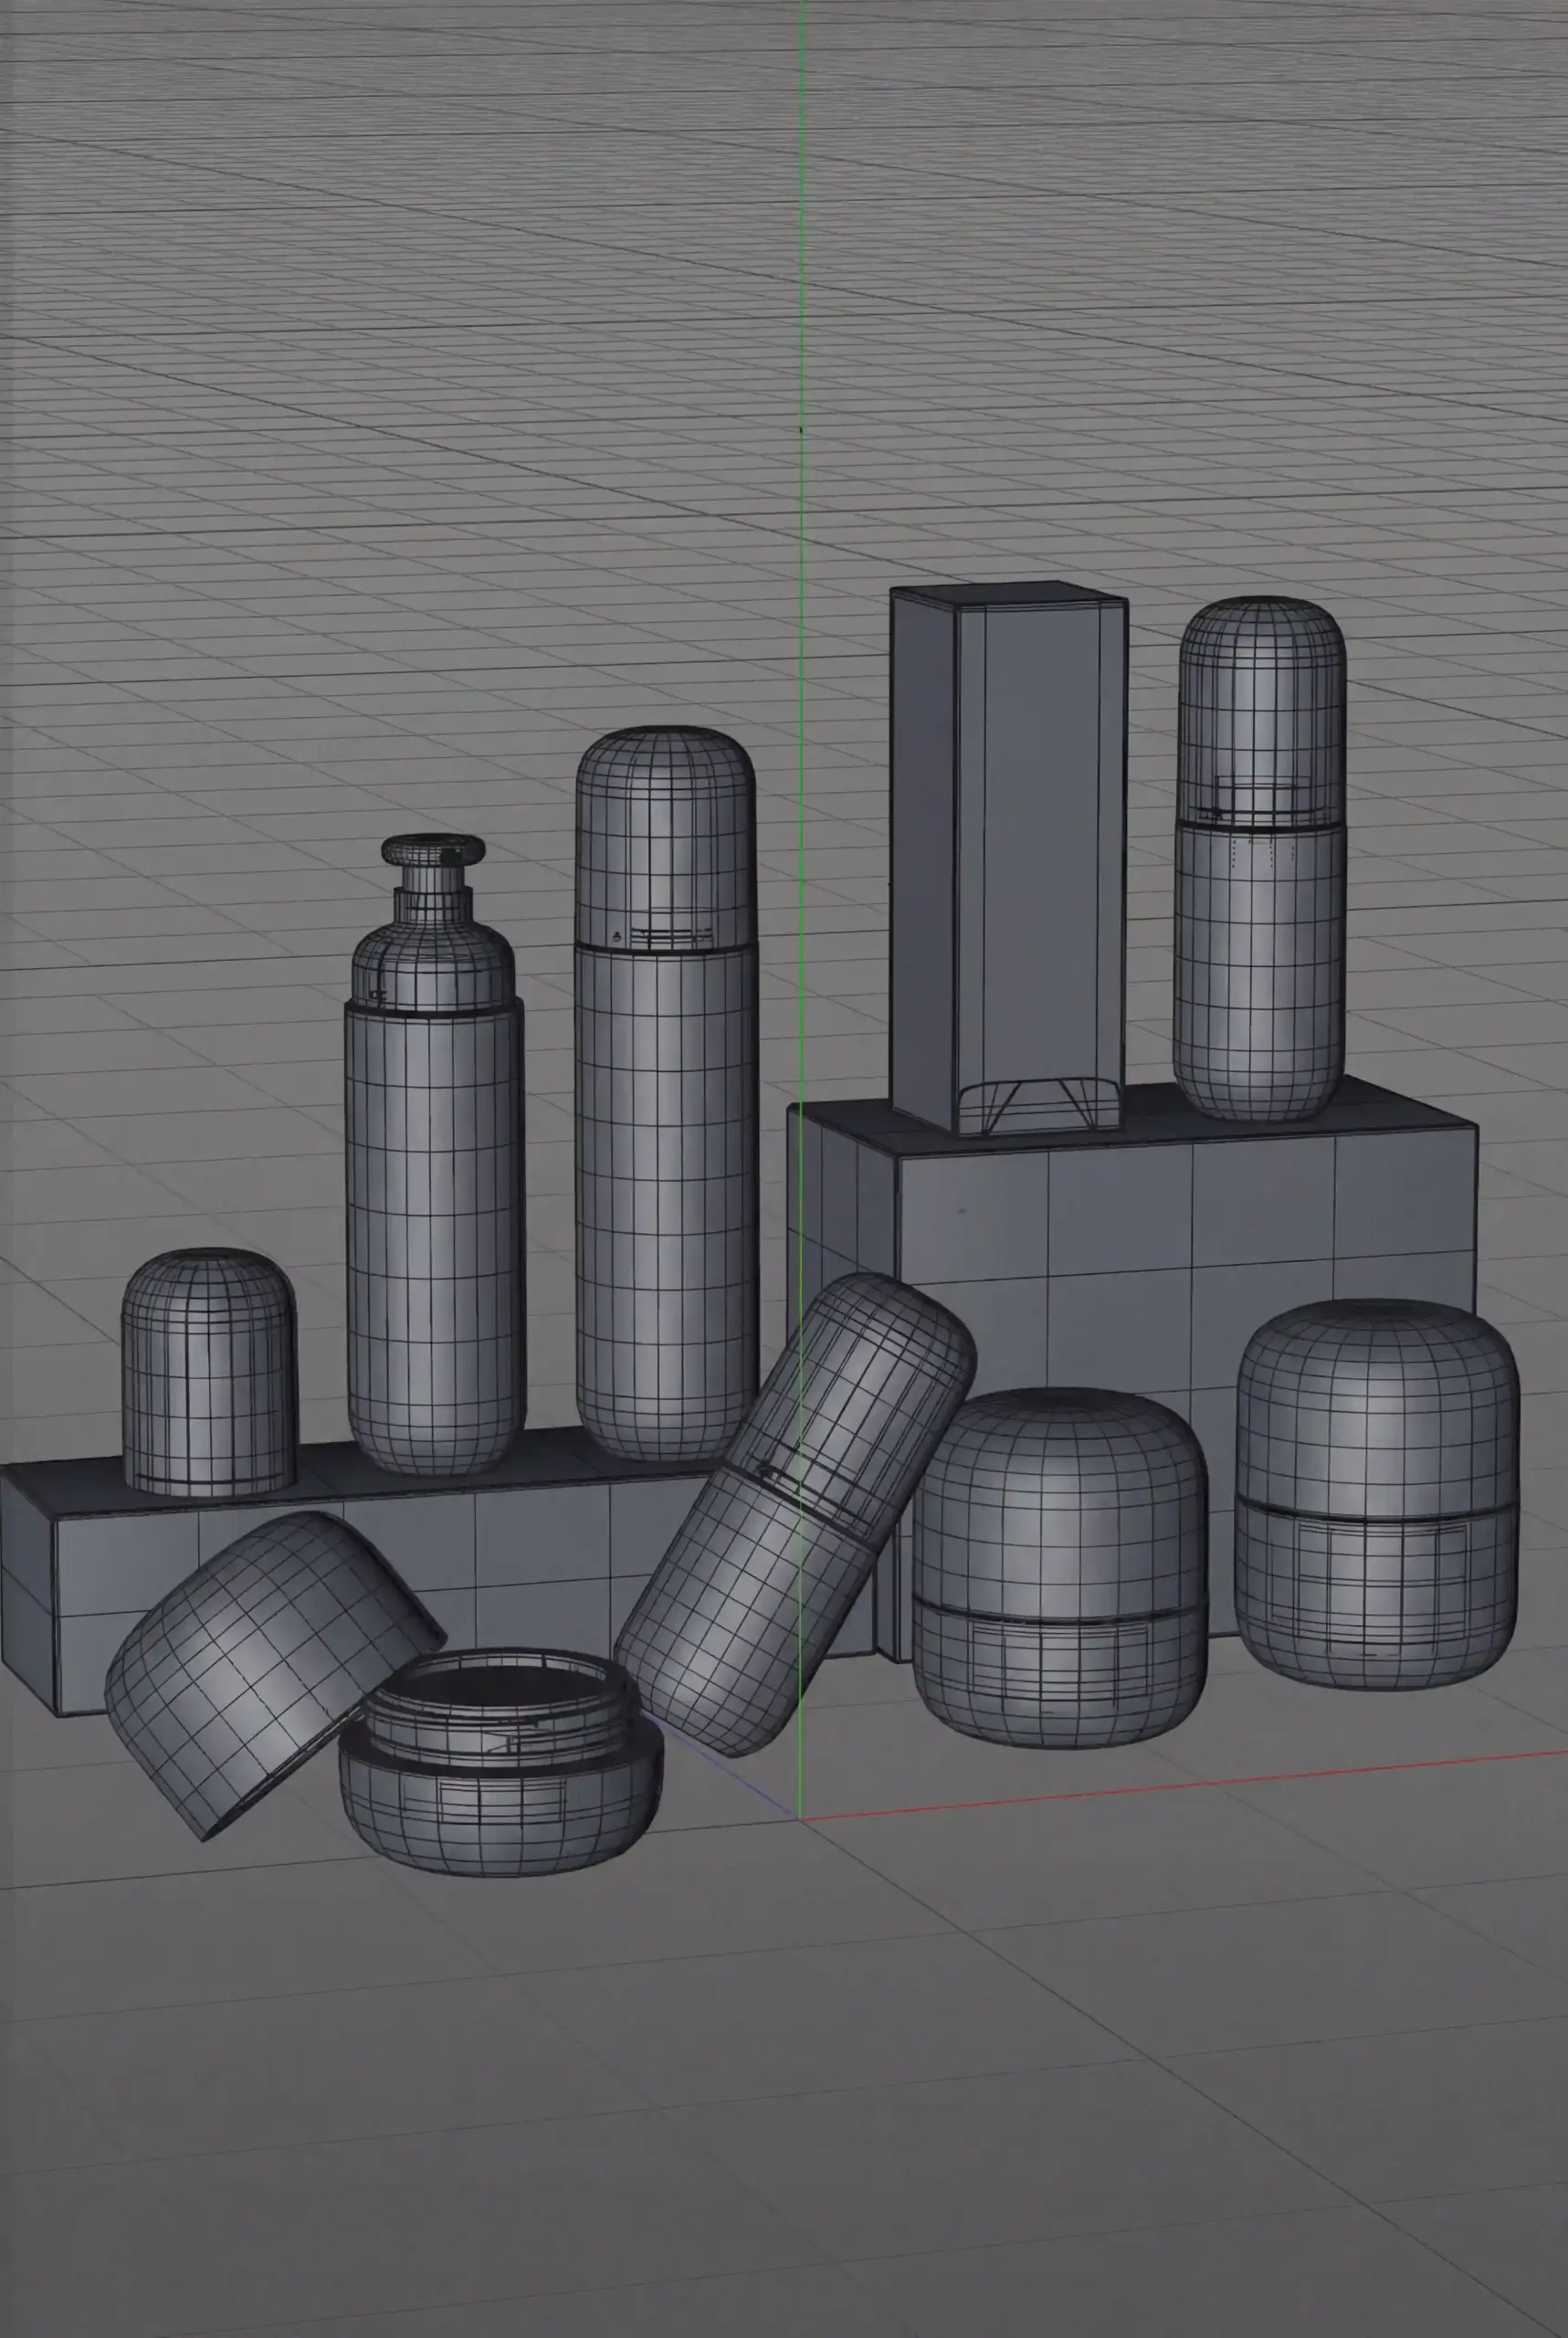Image resolution: width=1568 pixels, height=2338 pixels.
Task: Pick the small dome cap on the left platform
Action: point(209,1370)
